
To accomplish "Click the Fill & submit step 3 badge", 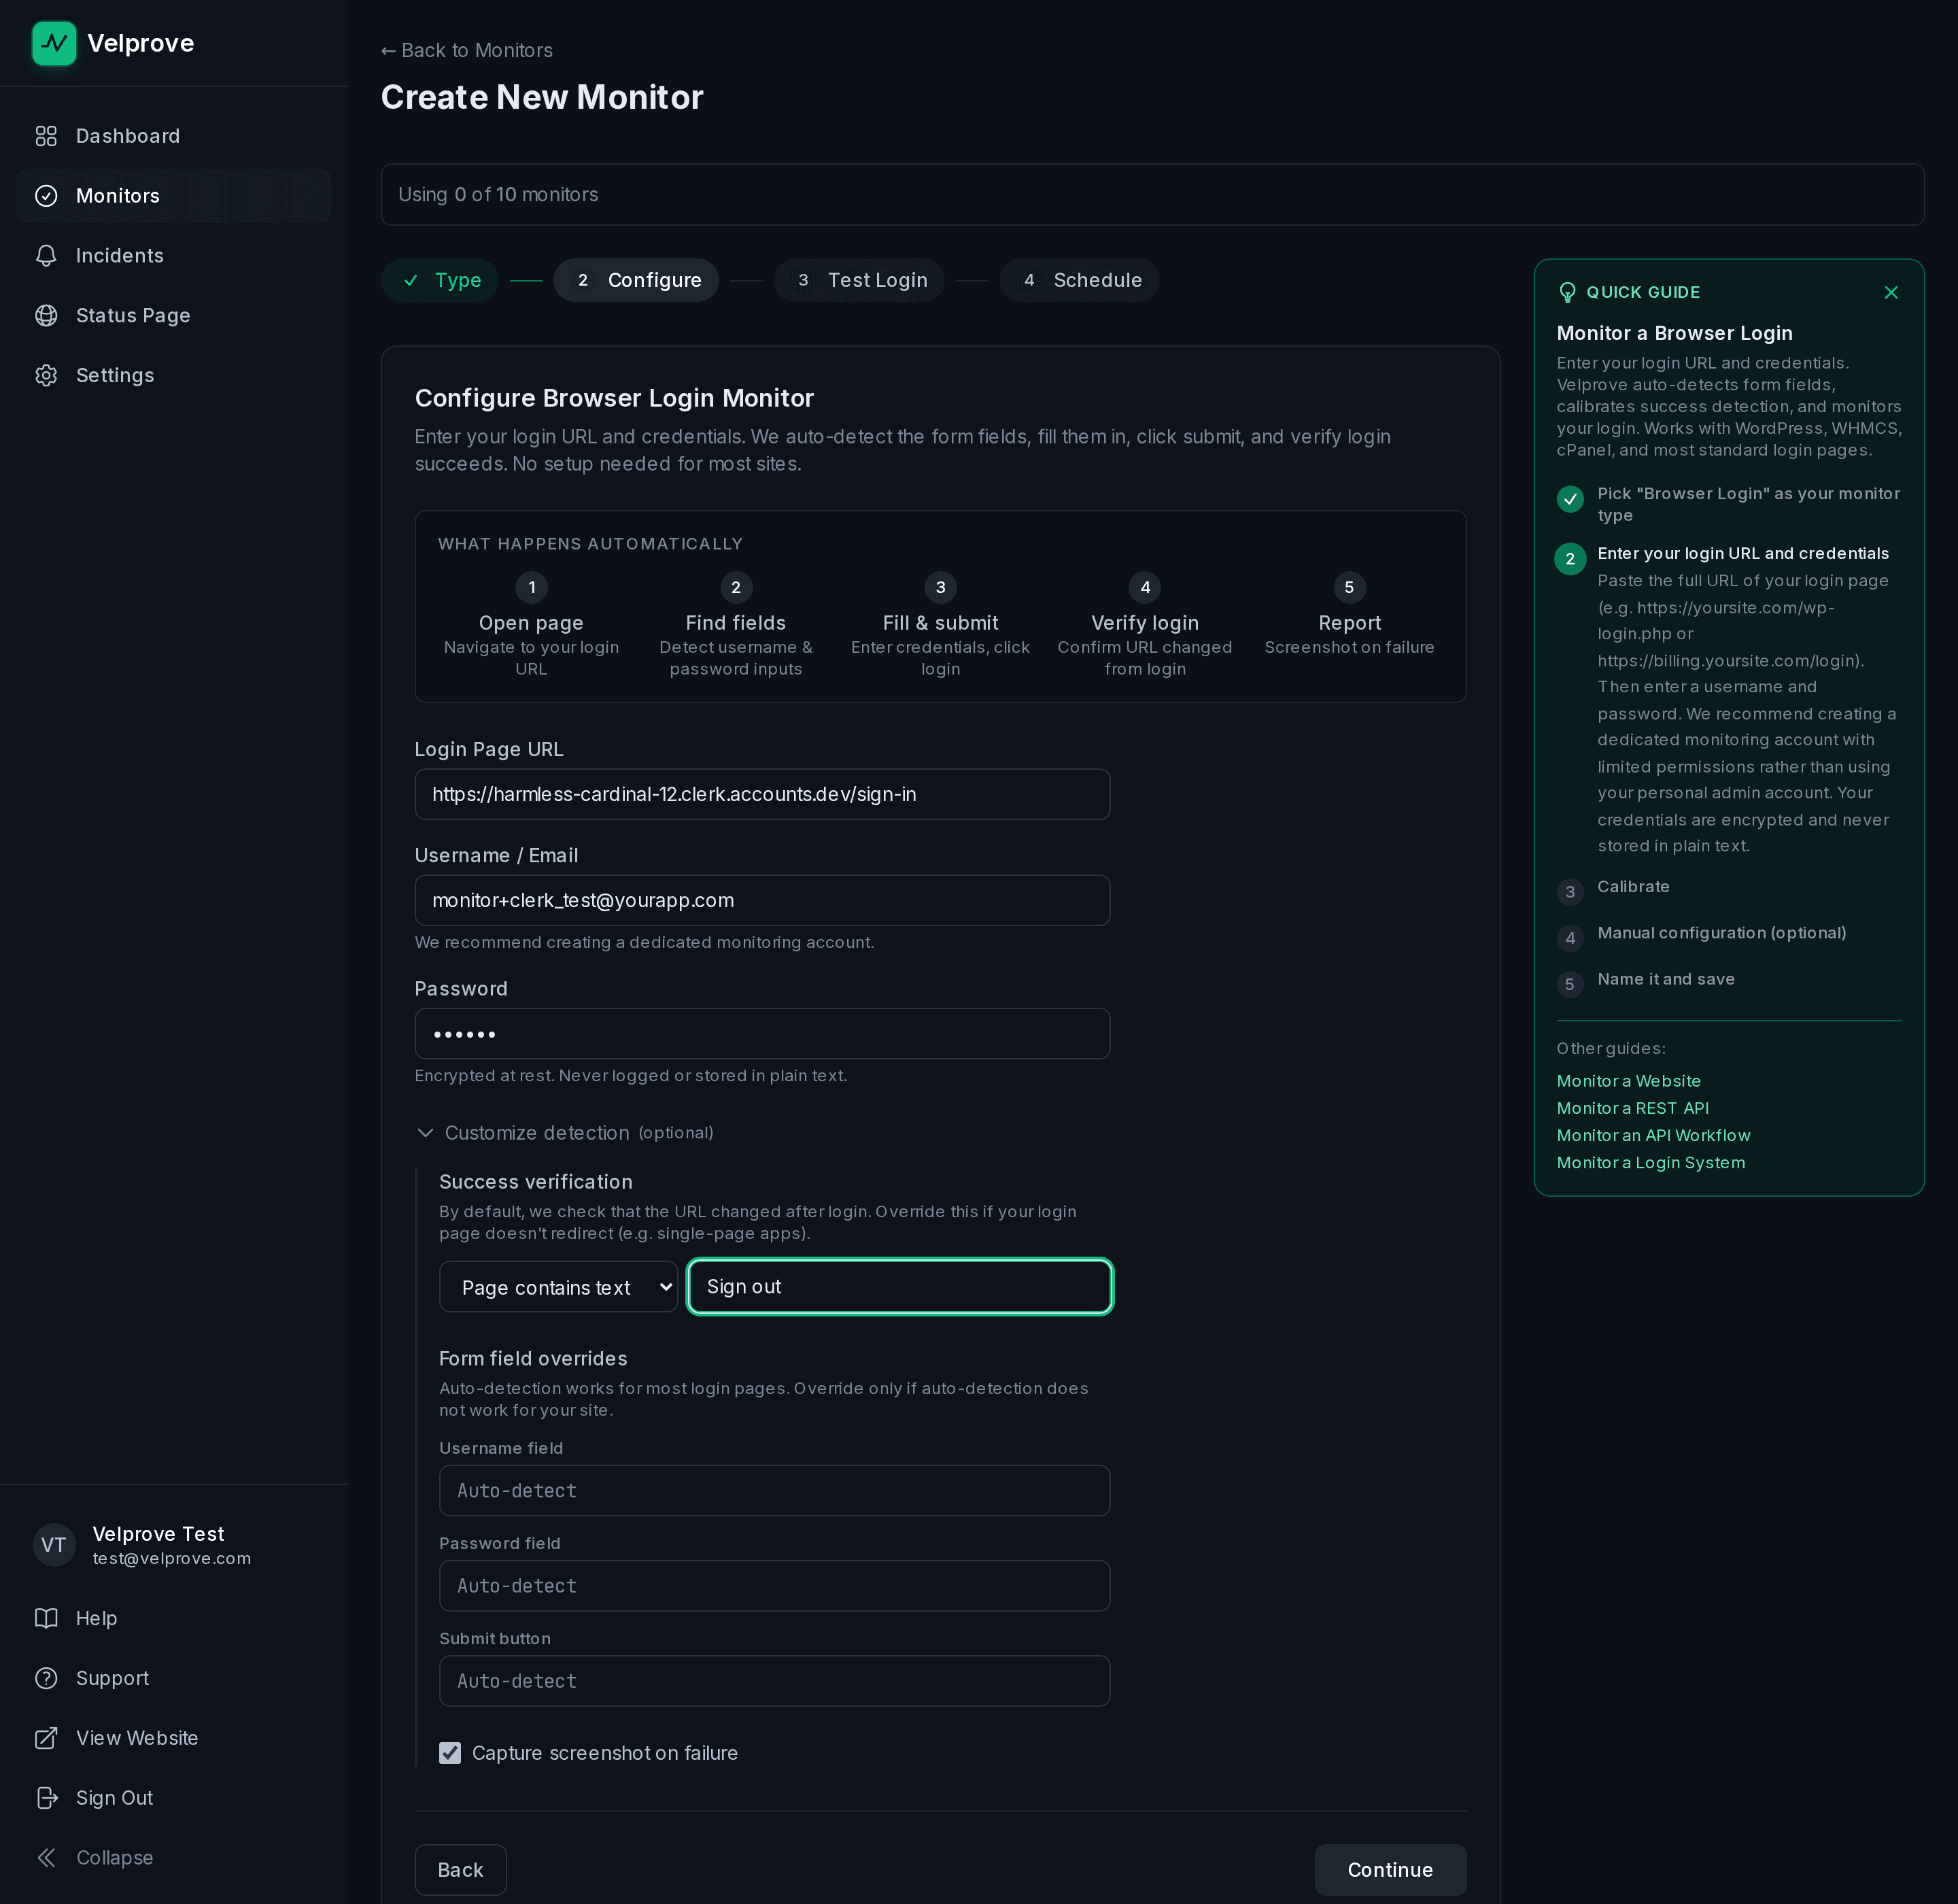I will (x=940, y=587).
